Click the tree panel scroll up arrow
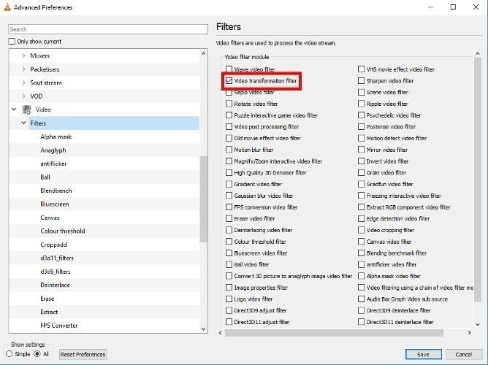This screenshot has height=365, width=488. tap(204, 53)
